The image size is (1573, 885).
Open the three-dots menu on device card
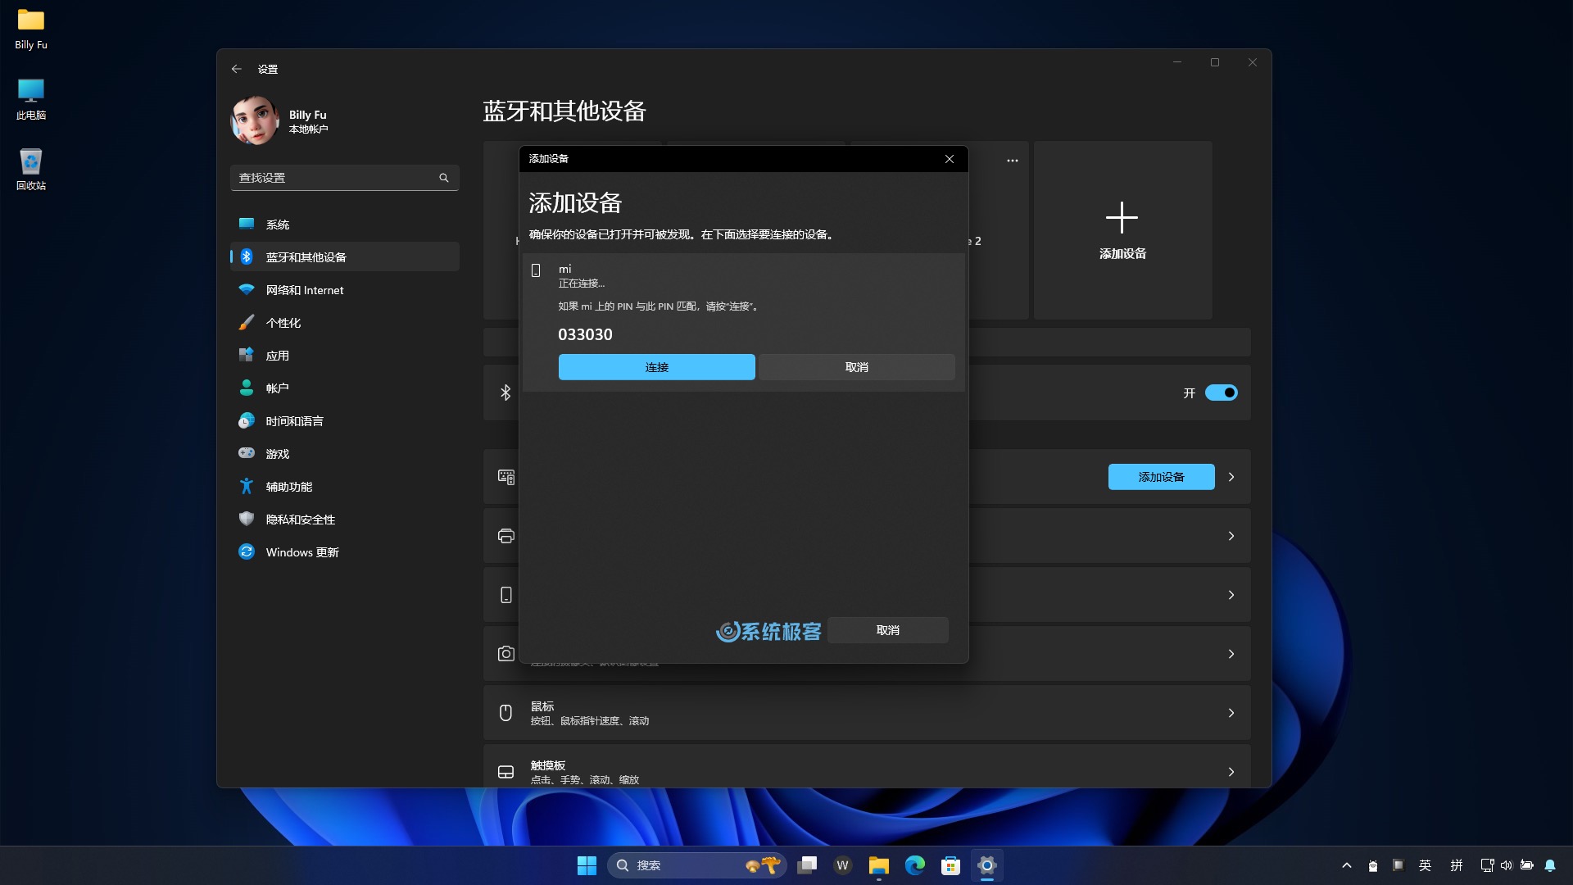click(1013, 161)
